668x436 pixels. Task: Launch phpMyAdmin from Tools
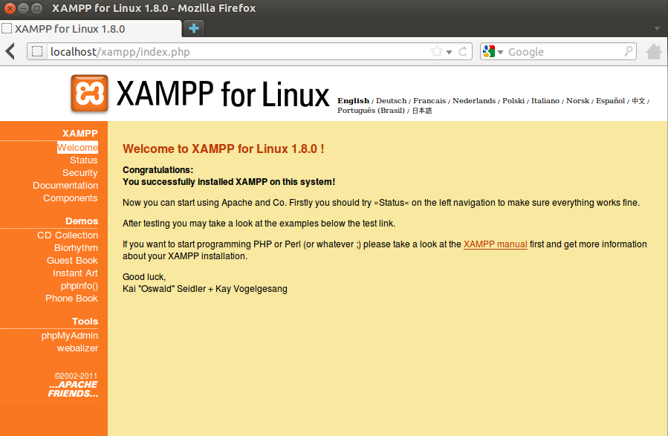click(70, 336)
